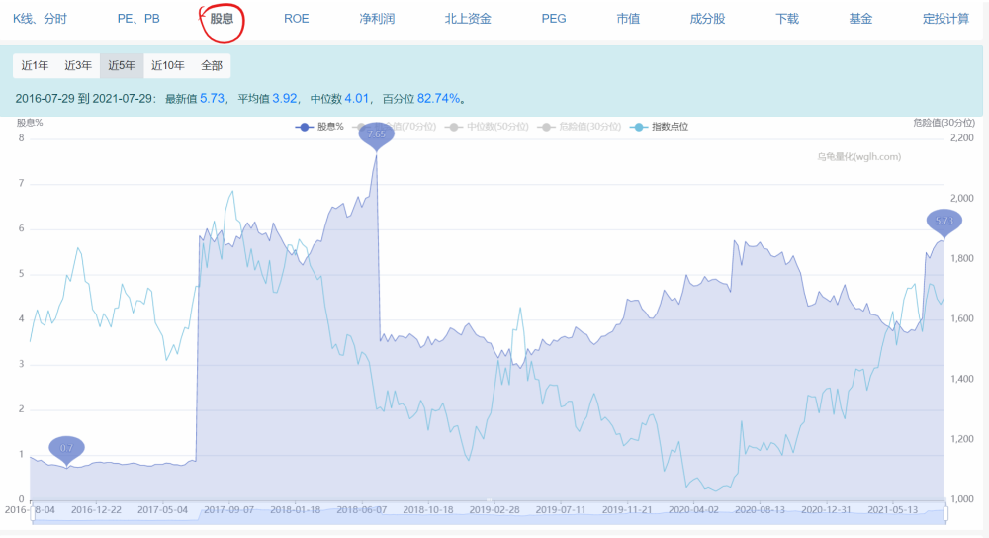The image size is (989, 538).
Task: Click the 1,000 right axis label
Action: 961,498
